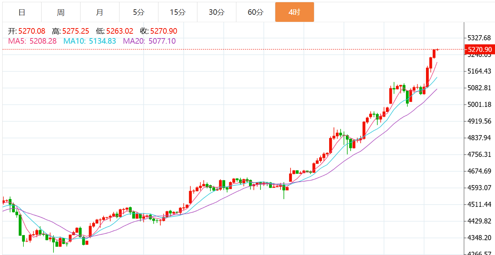Viewport: 495px width, 255px height.
Task: Choose the 30分 timeframe tab
Action: coord(217,12)
